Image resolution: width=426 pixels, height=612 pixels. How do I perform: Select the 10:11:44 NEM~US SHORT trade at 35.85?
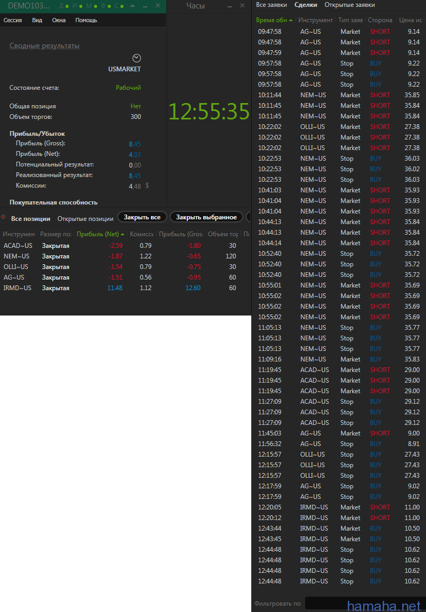tap(339, 95)
